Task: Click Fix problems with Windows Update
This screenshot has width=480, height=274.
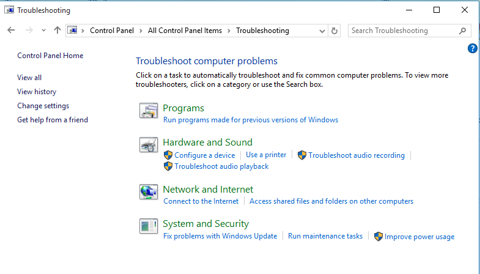Action: [220, 236]
